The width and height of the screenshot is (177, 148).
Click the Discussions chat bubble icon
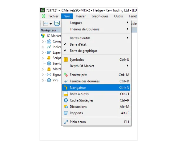[x=66, y=107]
